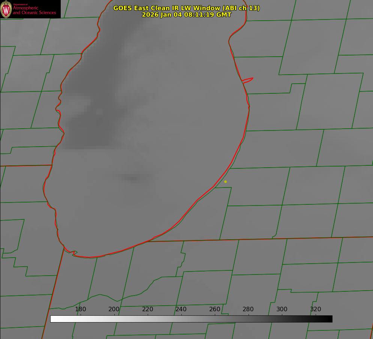Click the University of Wisconsin crest logo

(6, 9)
